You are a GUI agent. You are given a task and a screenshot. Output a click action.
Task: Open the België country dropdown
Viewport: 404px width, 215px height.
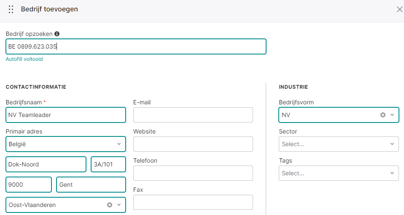66,144
